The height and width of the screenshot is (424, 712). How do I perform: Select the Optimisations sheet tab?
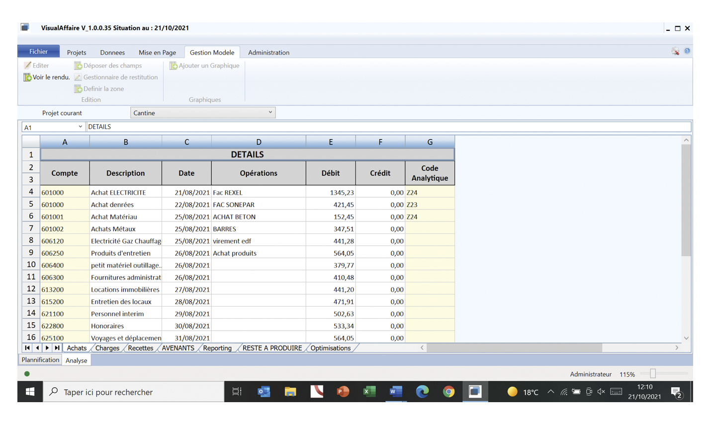(330, 348)
